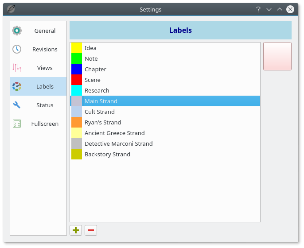Click the green plus add label button
The height and width of the screenshot is (248, 304).
click(x=76, y=230)
